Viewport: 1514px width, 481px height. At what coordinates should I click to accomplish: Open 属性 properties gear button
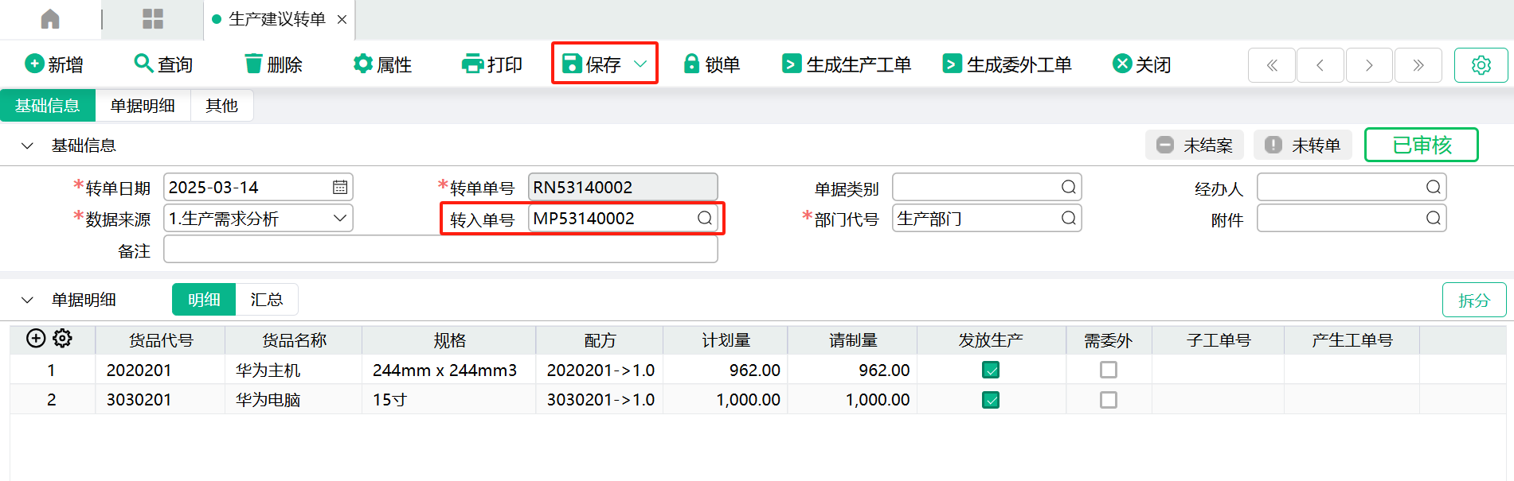click(x=382, y=64)
